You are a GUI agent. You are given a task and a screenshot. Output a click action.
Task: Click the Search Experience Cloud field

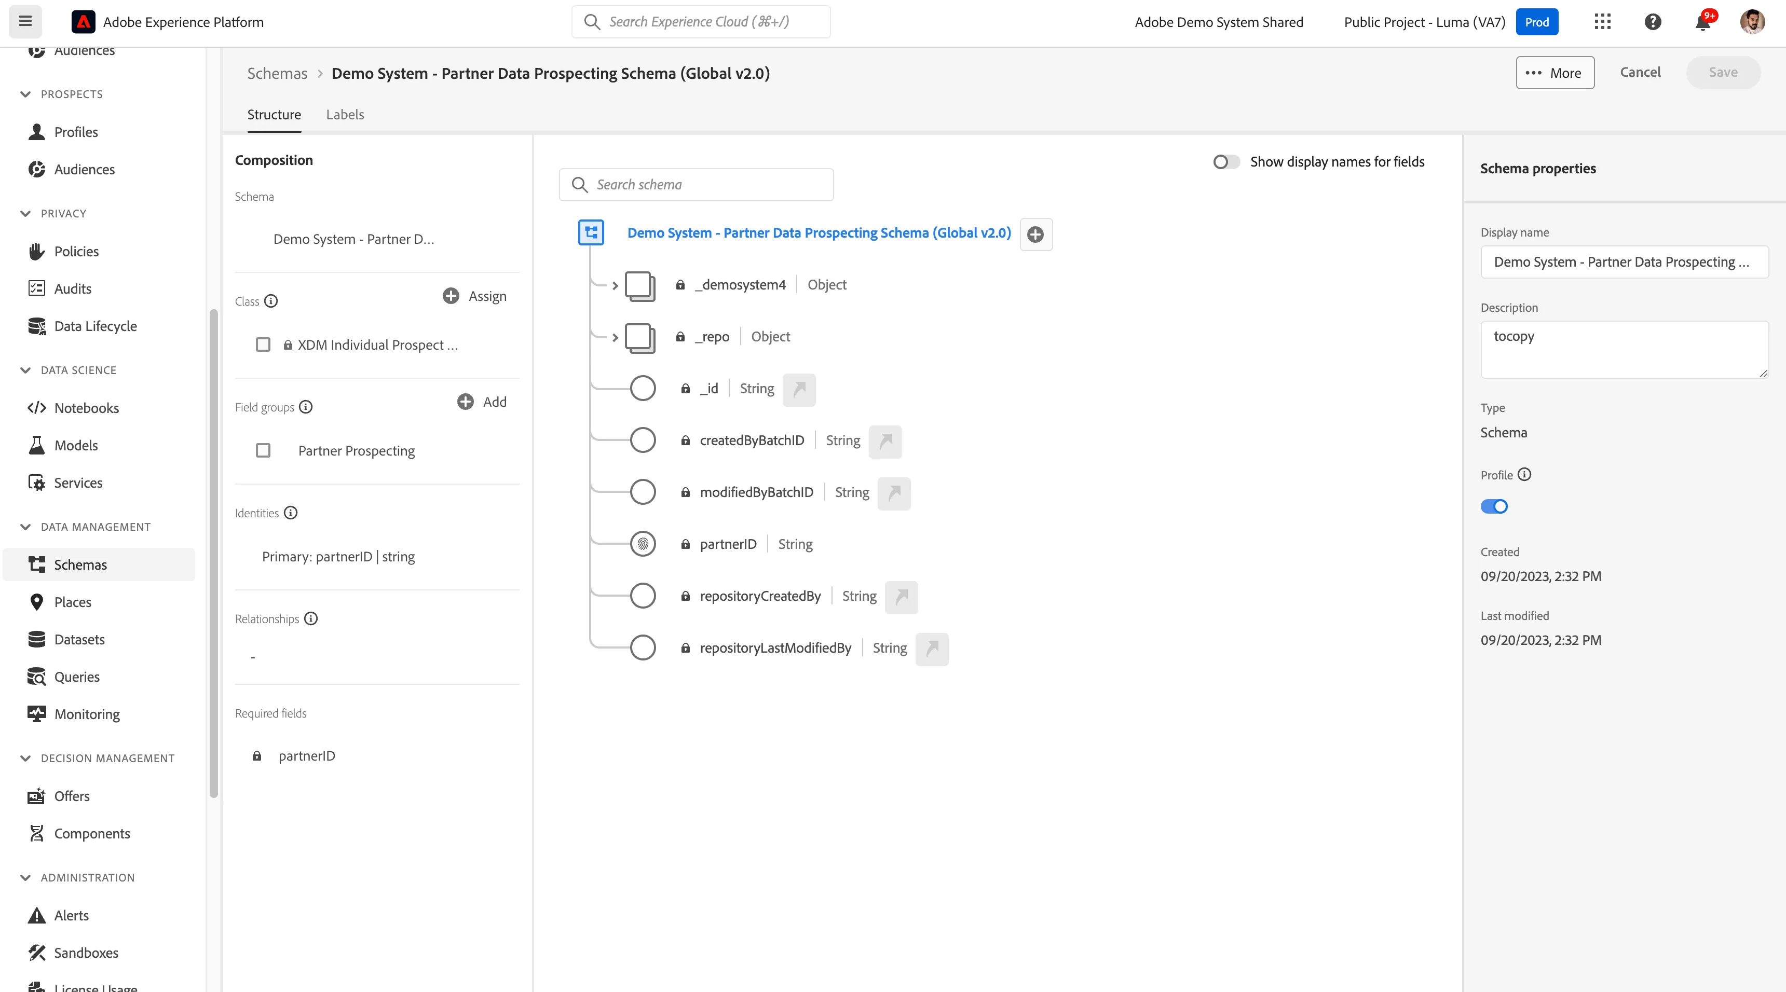[701, 21]
